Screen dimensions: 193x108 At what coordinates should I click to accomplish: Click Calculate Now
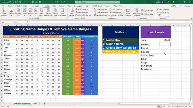click(x=147, y=10)
